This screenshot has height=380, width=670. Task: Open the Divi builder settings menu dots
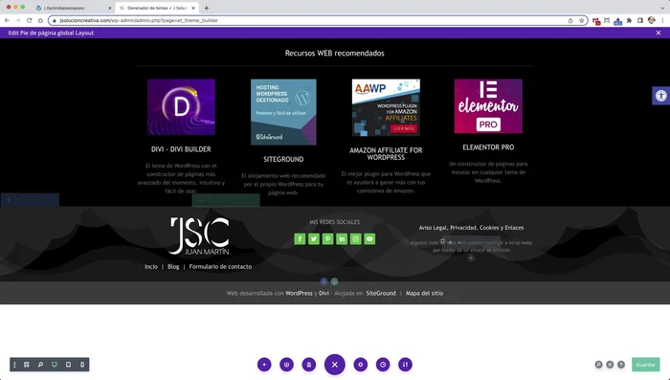tap(15, 365)
